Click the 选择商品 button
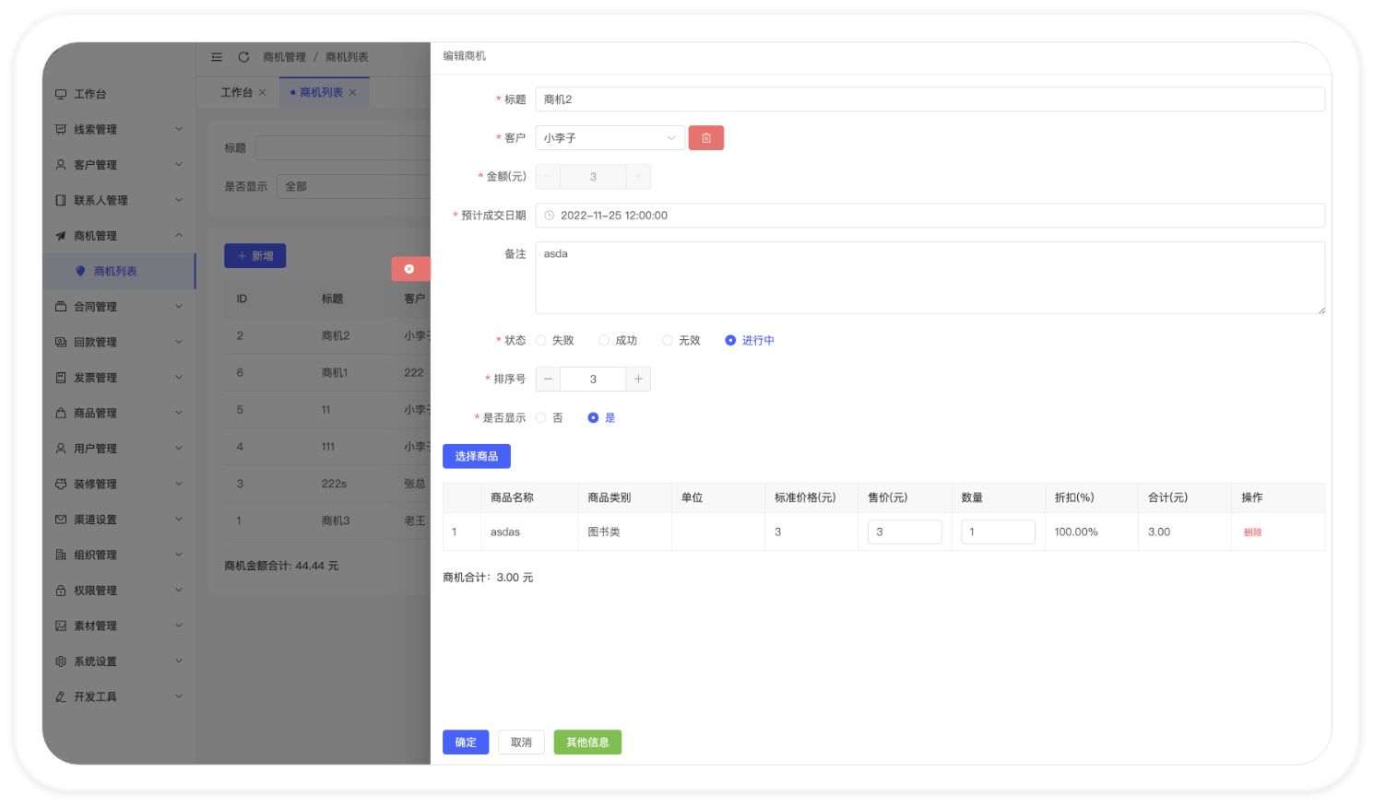Image resolution: width=1374 pixels, height=807 pixels. [477, 457]
